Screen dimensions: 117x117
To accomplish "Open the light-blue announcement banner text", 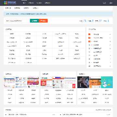I will [26, 14].
